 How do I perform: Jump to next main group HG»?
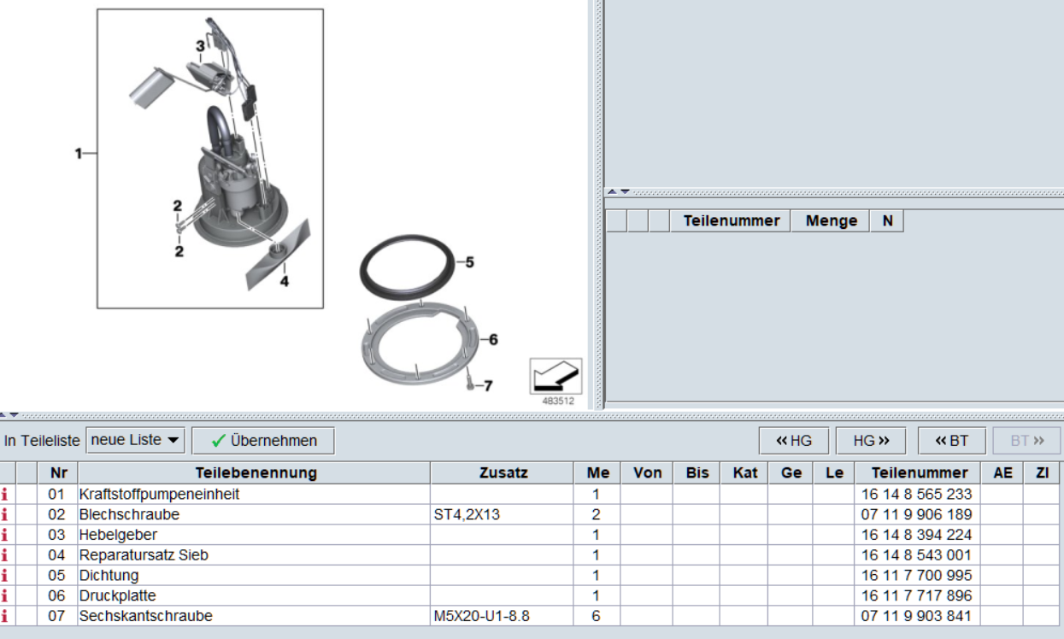(x=871, y=441)
